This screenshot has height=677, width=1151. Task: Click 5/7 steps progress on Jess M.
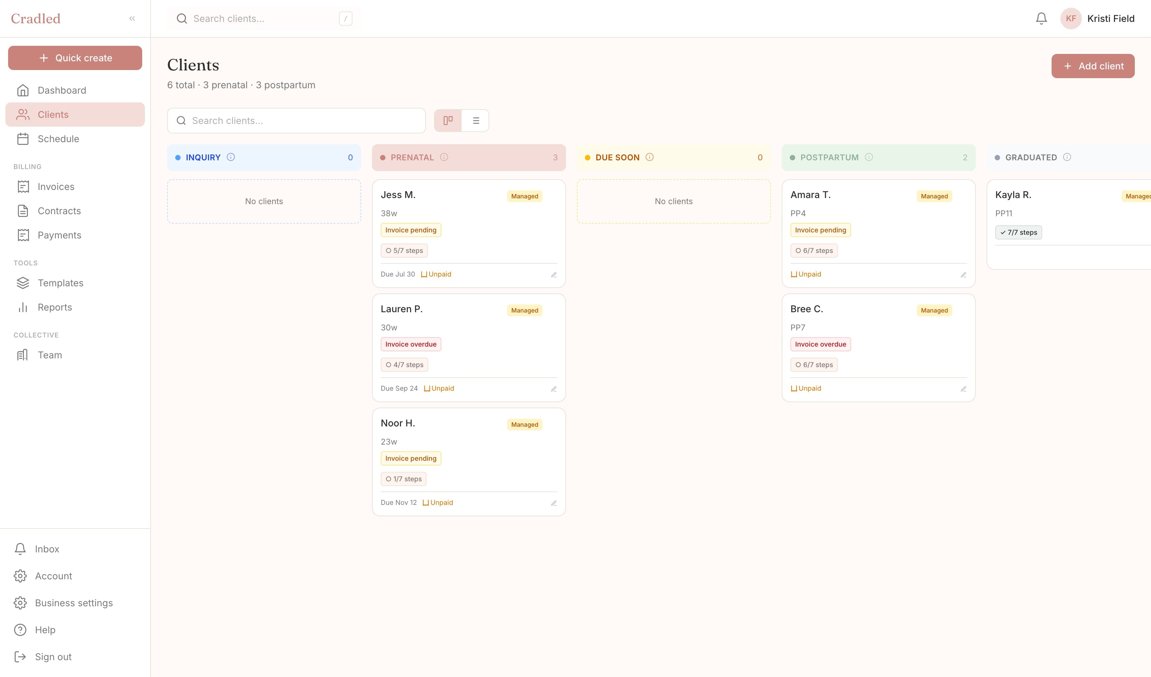404,251
